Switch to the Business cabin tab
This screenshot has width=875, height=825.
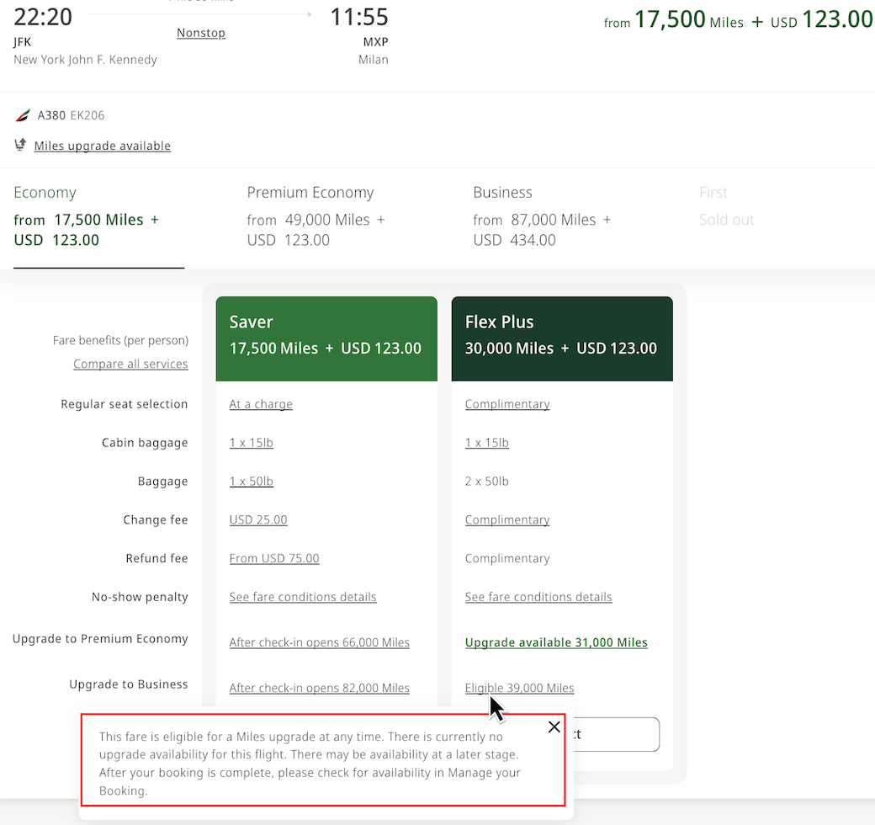coord(542,218)
